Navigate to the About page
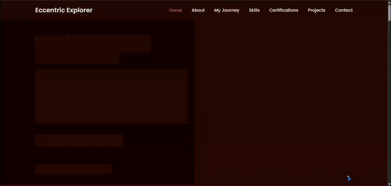This screenshot has width=391, height=186. tap(198, 10)
